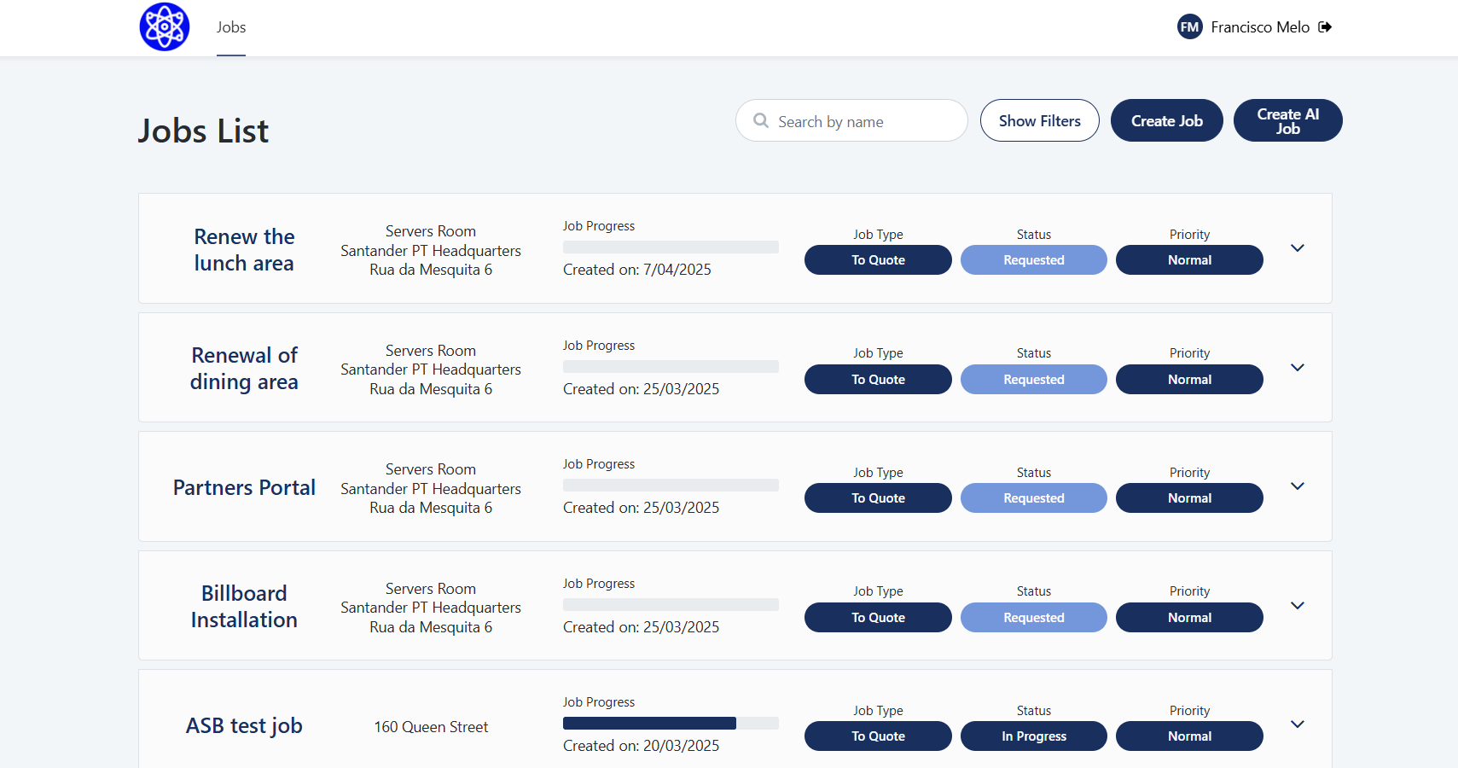The image size is (1458, 768).
Task: Click To Quote type on Renew lunch area
Action: click(x=878, y=260)
